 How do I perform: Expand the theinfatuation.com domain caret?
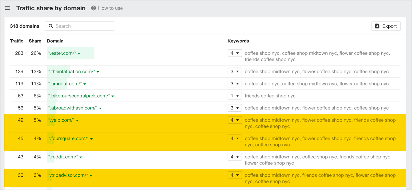[98, 72]
